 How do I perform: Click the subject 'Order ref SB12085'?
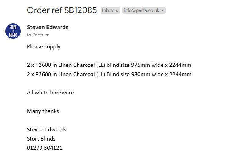tap(61, 10)
